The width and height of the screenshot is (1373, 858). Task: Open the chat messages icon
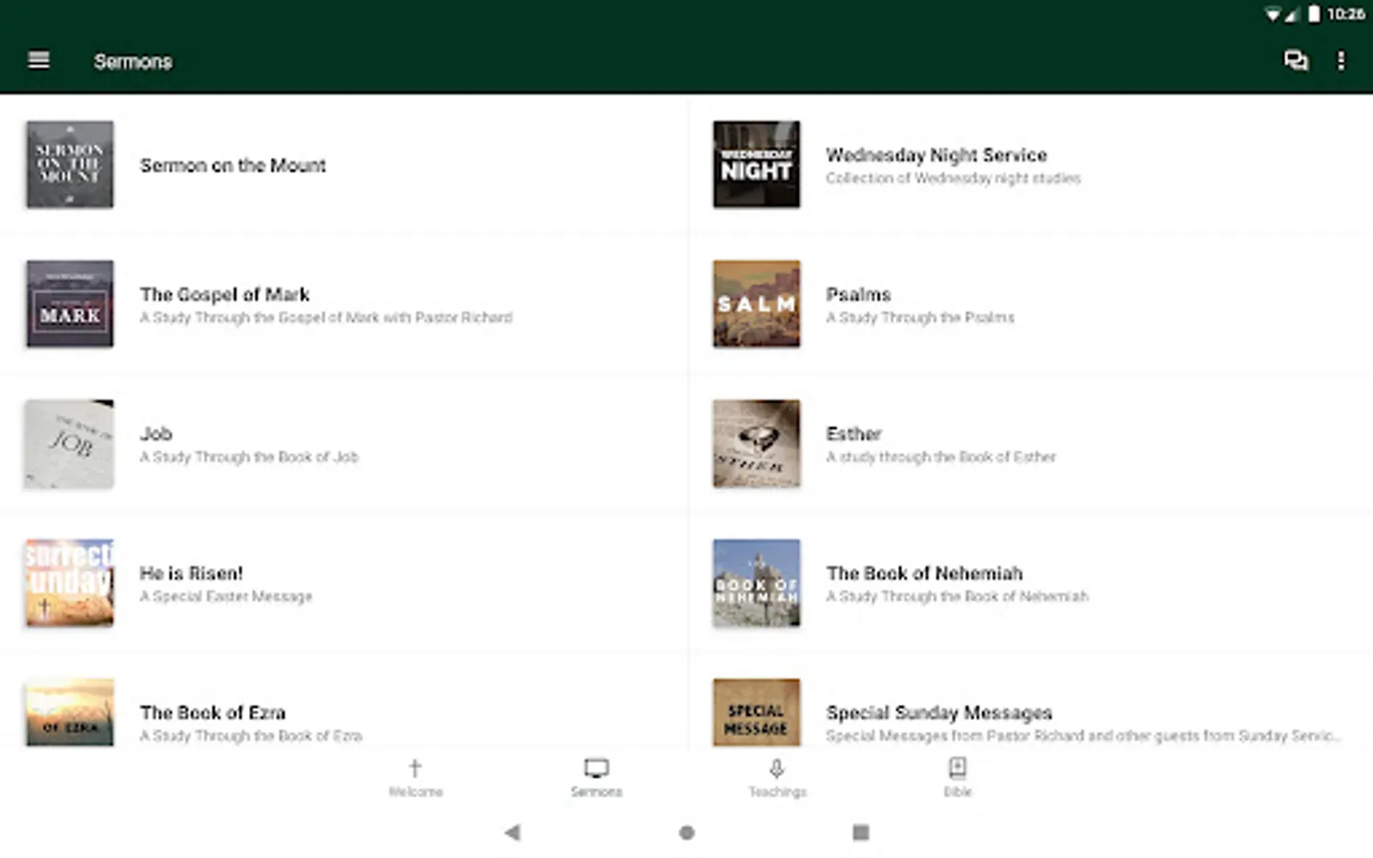tap(1296, 61)
